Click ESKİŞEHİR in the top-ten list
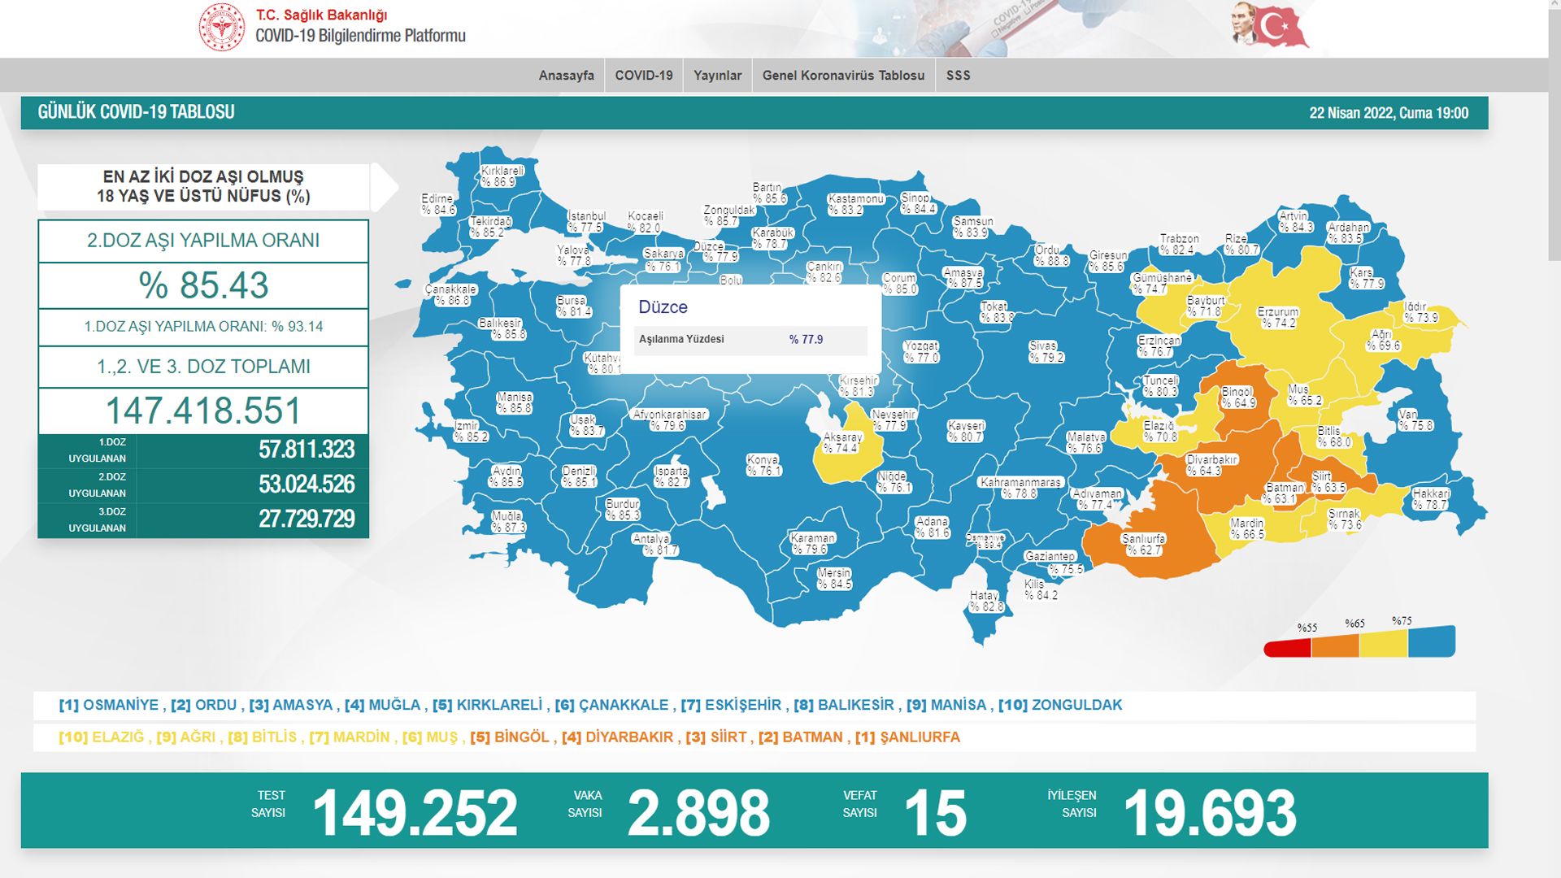The width and height of the screenshot is (1561, 878). pos(743,705)
